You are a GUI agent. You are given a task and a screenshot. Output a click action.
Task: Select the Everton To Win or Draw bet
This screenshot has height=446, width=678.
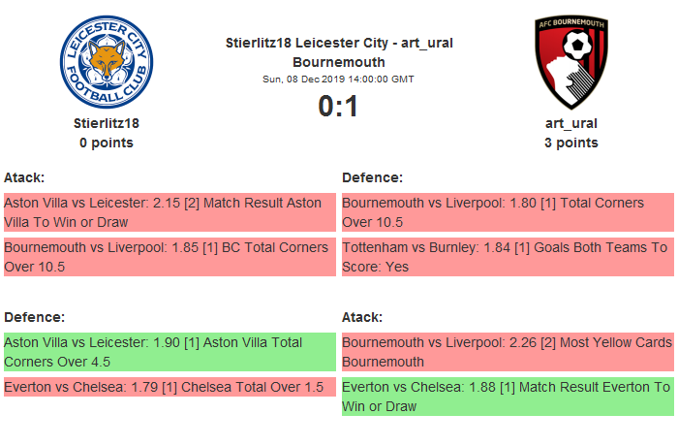point(507,397)
